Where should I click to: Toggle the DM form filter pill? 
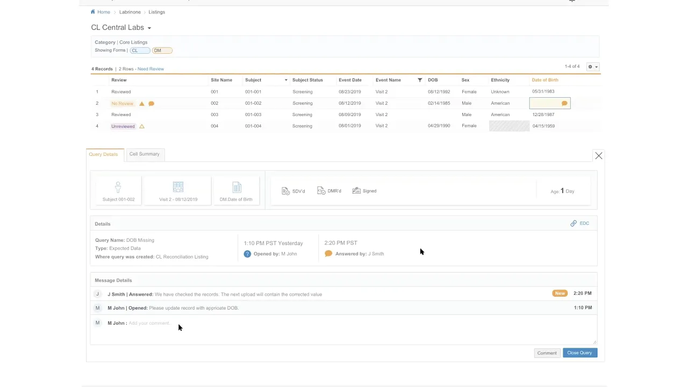pyautogui.click(x=162, y=51)
